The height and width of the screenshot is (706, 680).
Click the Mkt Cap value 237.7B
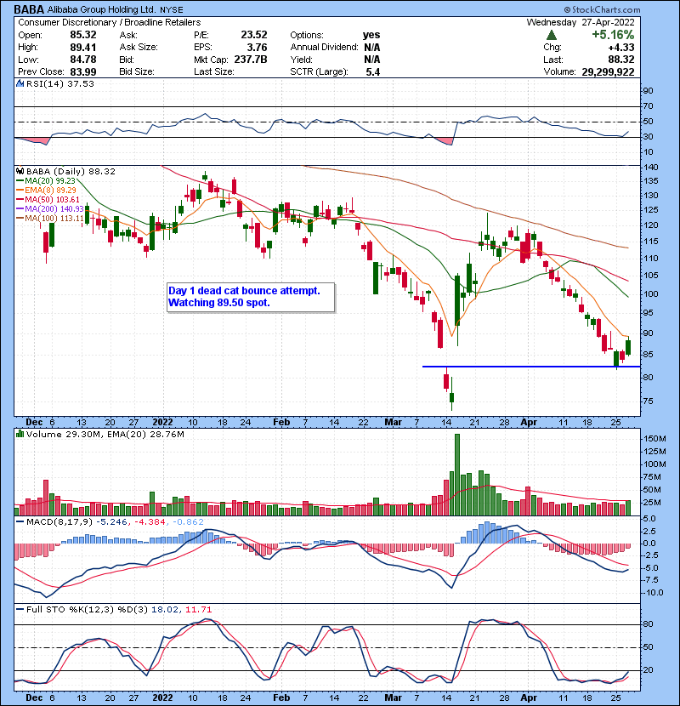[x=251, y=60]
